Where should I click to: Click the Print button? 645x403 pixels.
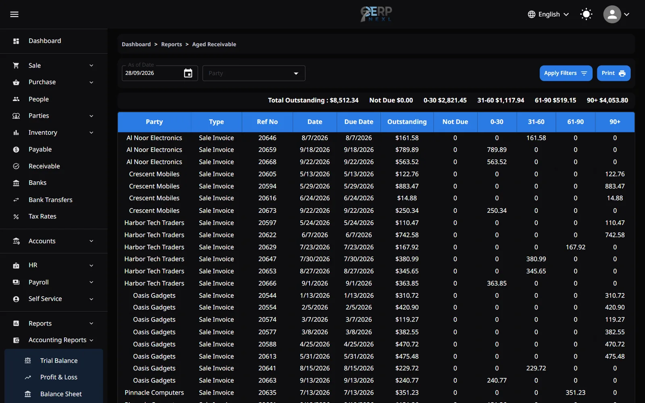tap(614, 73)
